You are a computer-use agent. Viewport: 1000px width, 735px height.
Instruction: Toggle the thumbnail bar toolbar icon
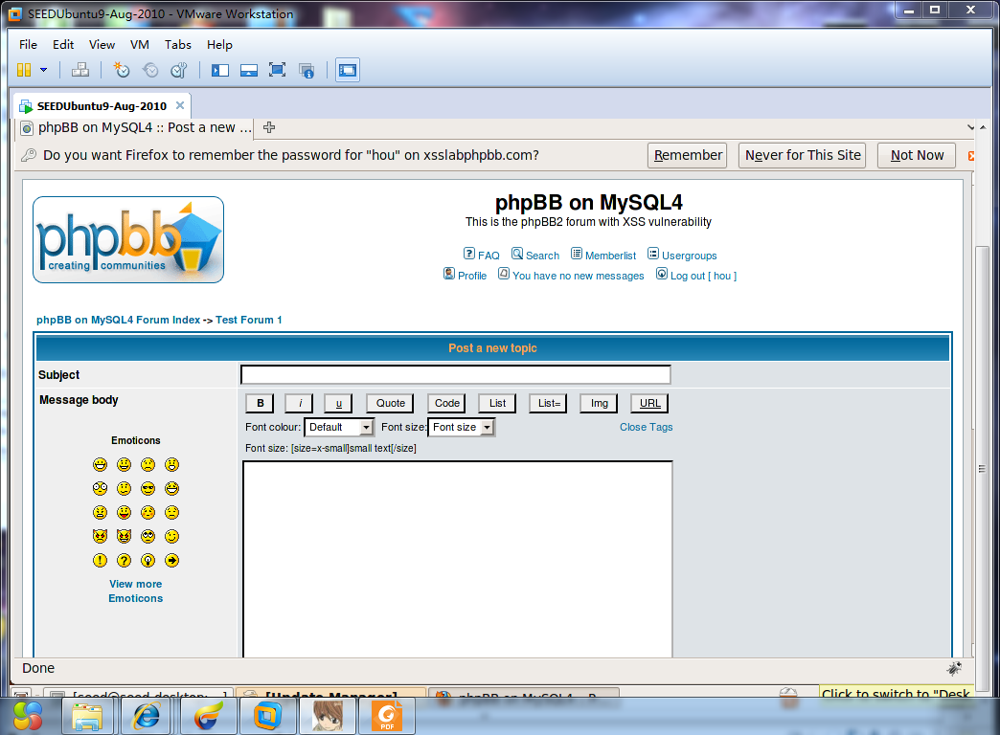pos(249,70)
